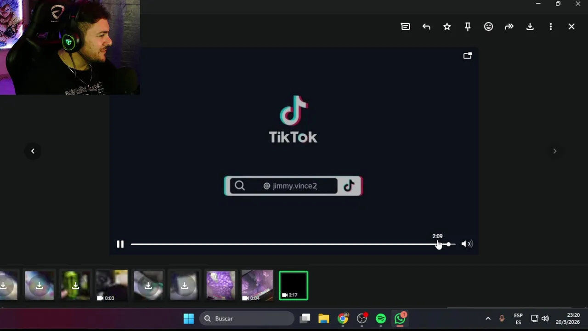This screenshot has width=588, height=331.
Task: Pin the message with the pin icon
Action: (x=468, y=27)
